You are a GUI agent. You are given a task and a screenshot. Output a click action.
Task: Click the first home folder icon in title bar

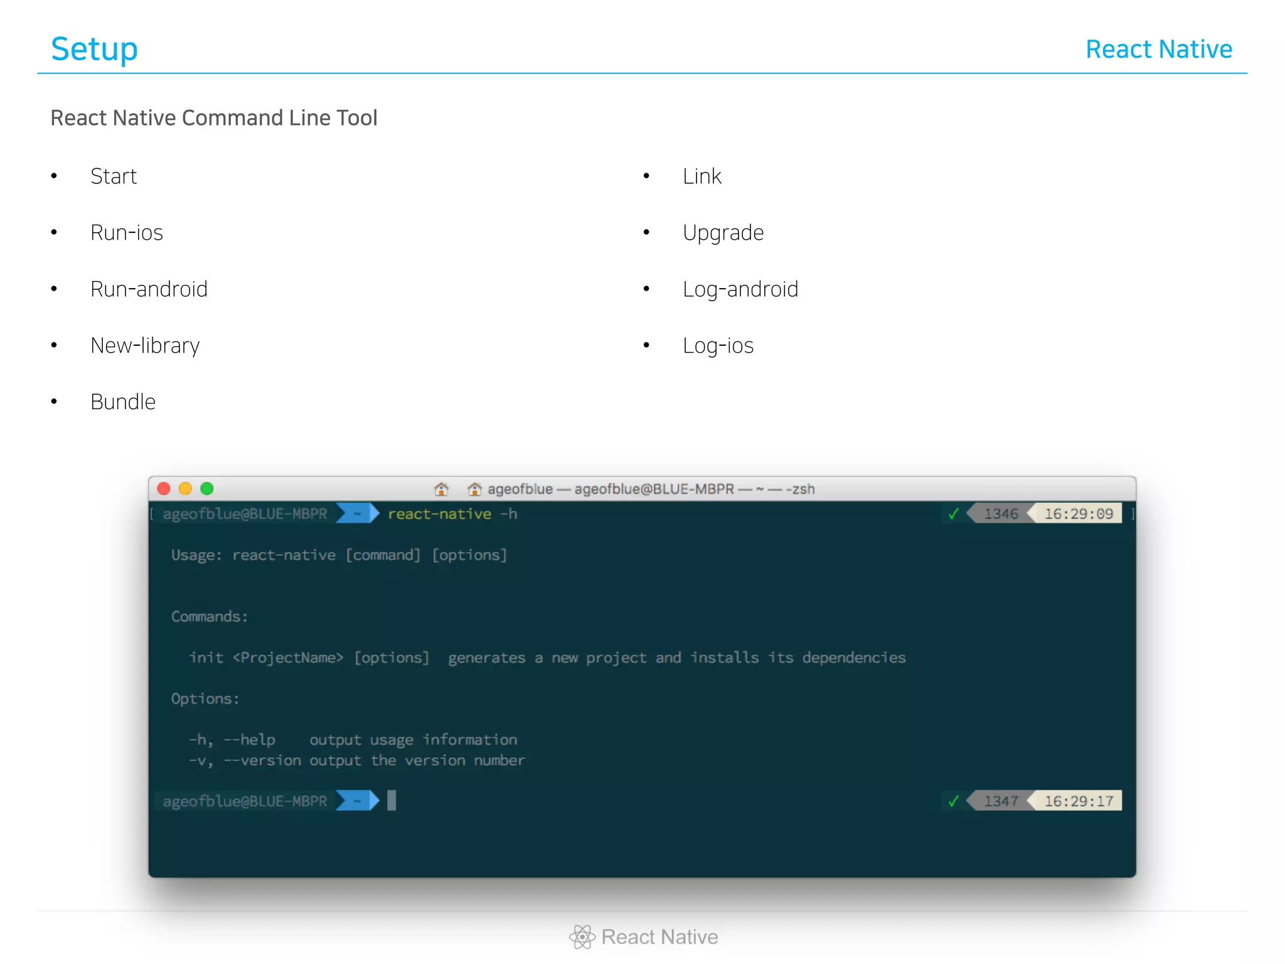(442, 489)
